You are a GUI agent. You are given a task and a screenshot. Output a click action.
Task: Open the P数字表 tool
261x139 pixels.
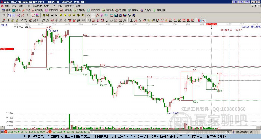point(66,10)
